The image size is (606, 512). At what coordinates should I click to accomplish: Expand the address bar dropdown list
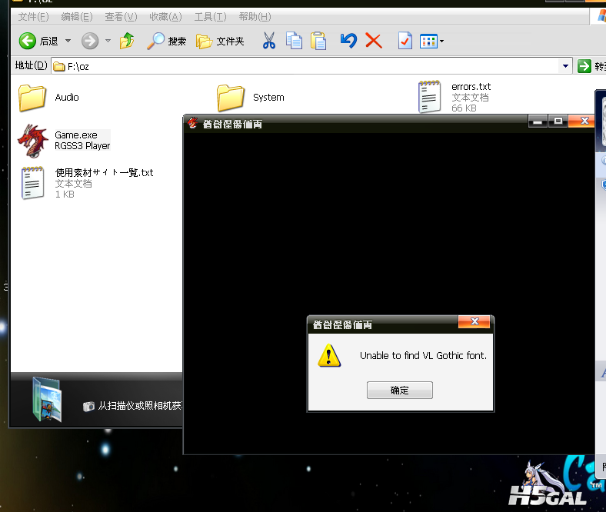click(566, 66)
